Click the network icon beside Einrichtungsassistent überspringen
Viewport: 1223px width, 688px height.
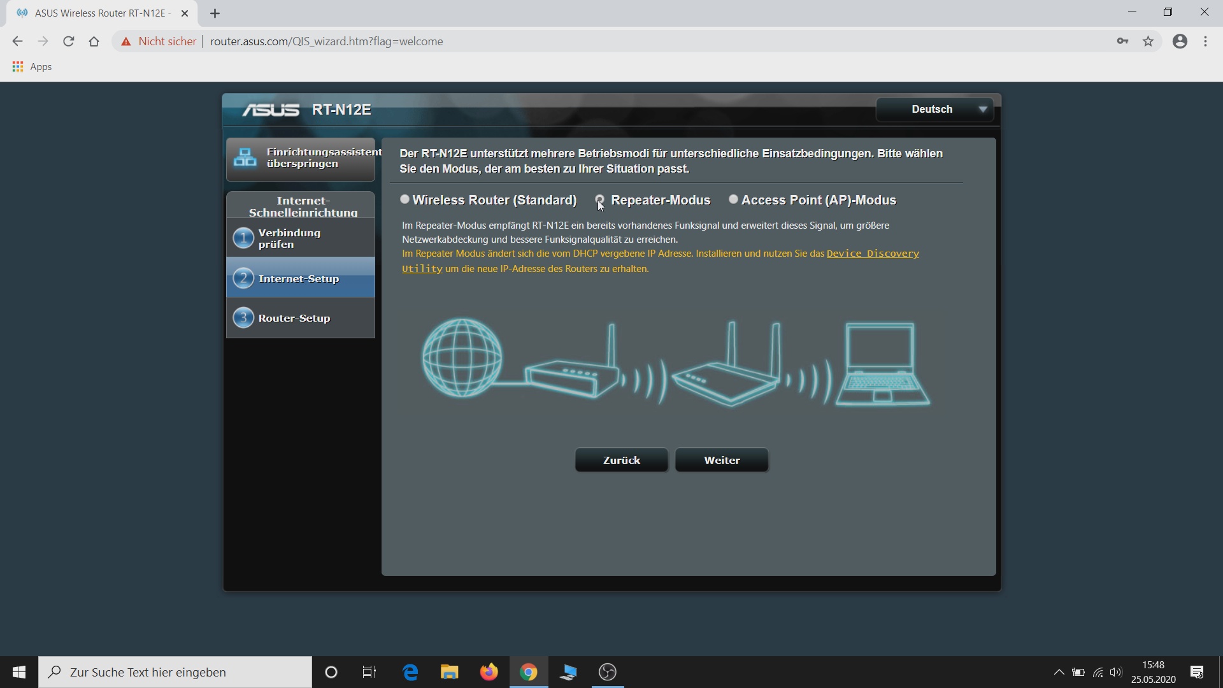pyautogui.click(x=245, y=157)
